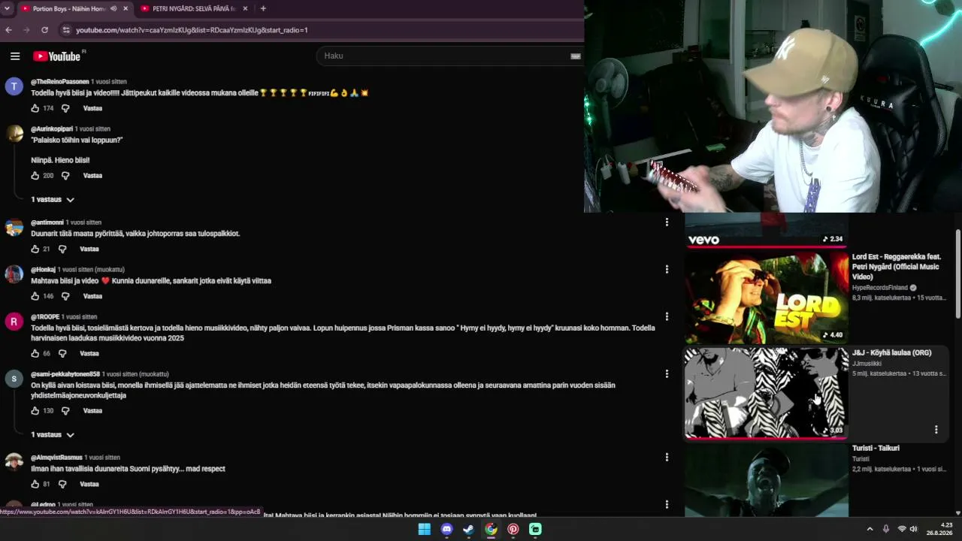
Task: Click the address bar URL
Action: [192, 30]
